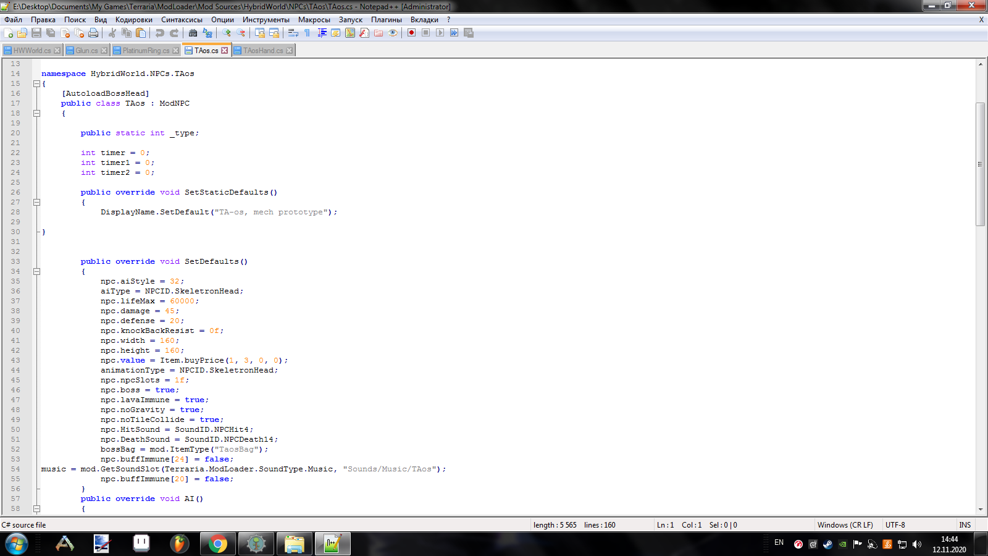
Task: Open the Поиск menu
Action: (x=75, y=20)
